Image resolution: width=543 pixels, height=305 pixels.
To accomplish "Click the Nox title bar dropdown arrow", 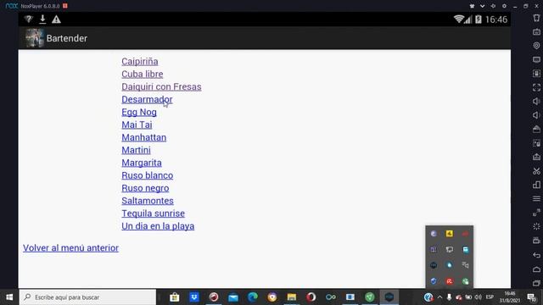I will point(482,6).
